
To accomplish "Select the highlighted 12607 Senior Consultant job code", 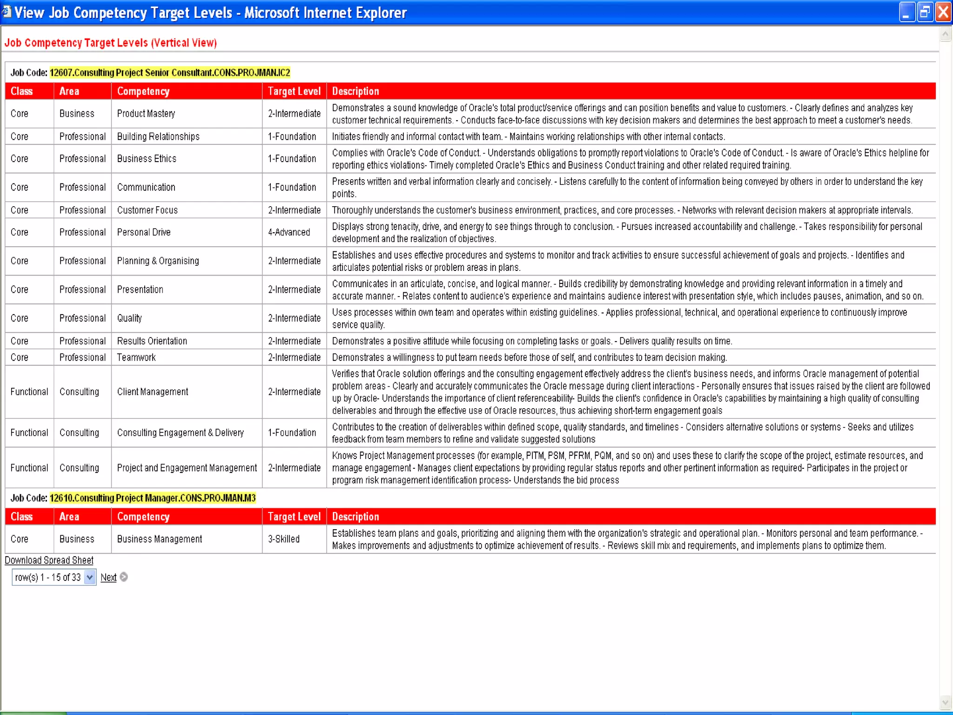I will point(170,73).
